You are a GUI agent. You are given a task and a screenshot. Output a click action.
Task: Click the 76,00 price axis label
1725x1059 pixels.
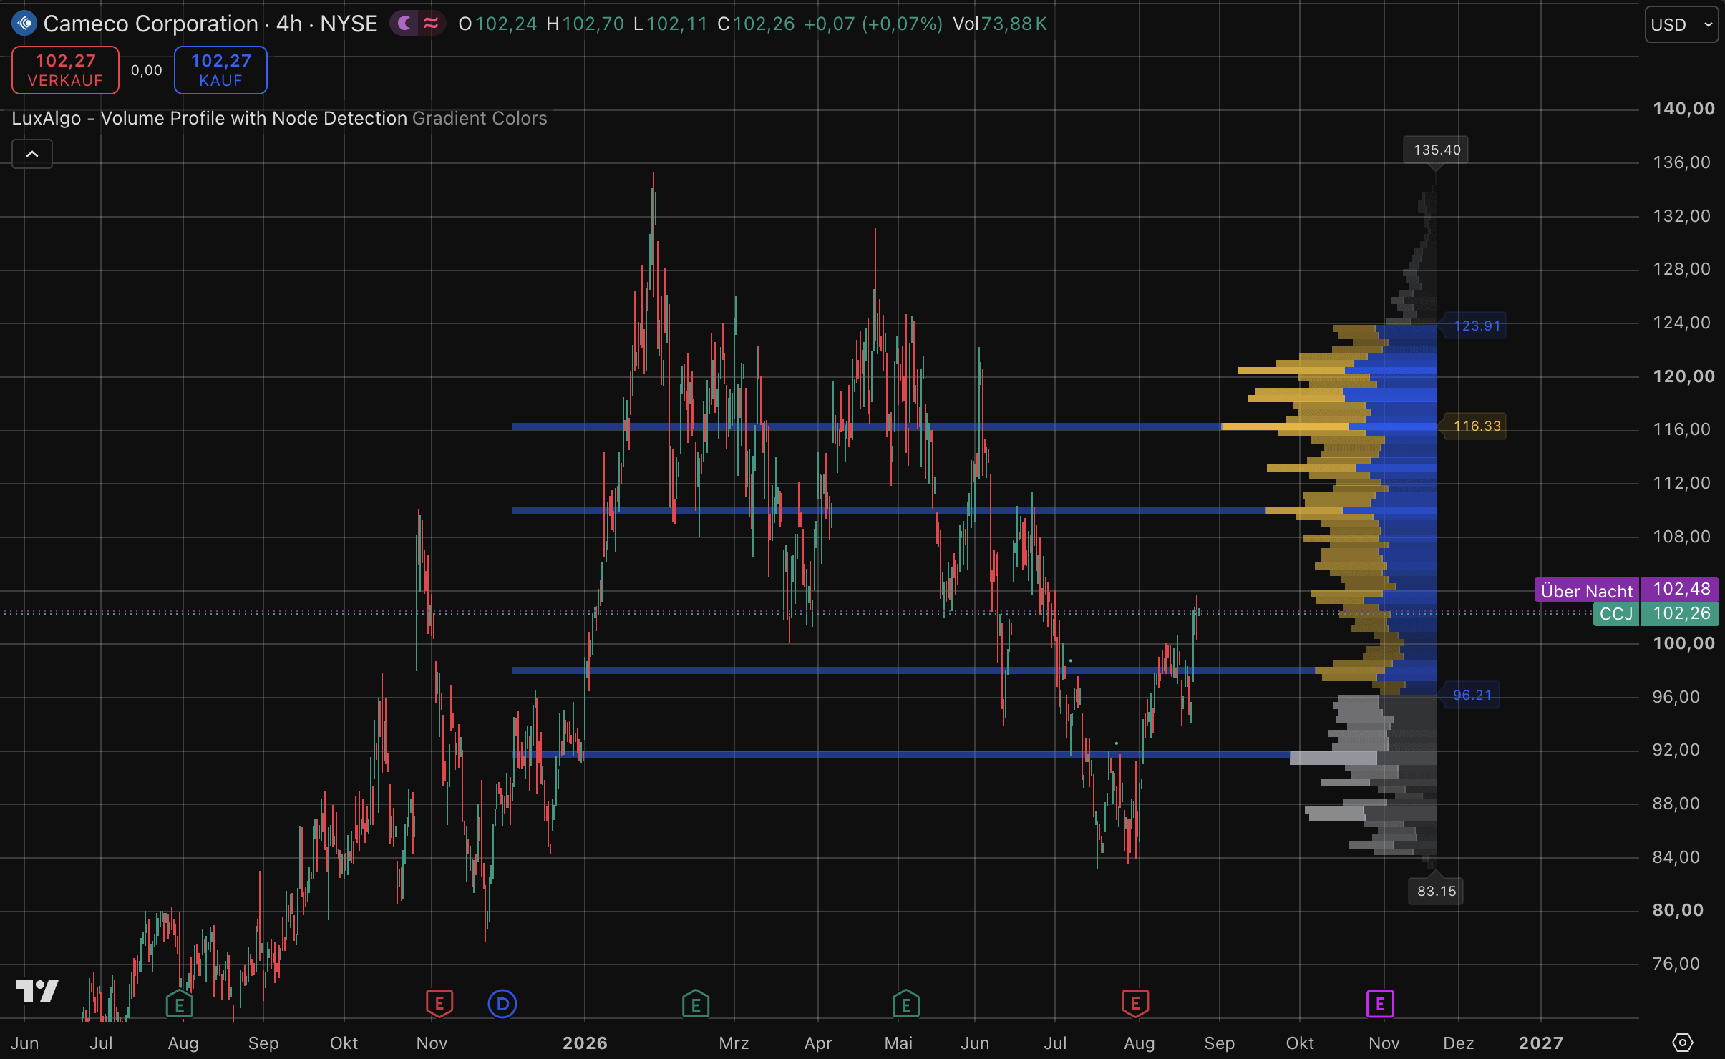[1676, 964]
